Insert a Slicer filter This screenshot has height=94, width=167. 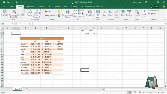coord(123,13)
